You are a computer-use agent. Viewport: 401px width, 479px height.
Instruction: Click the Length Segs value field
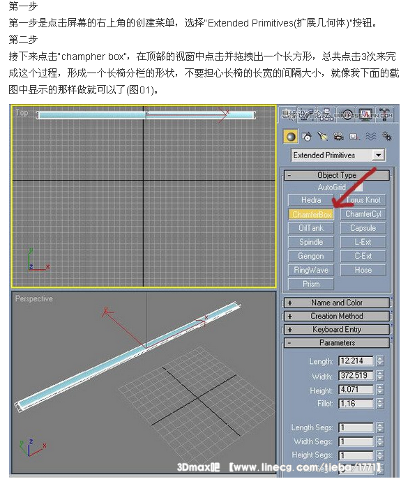[356, 427]
